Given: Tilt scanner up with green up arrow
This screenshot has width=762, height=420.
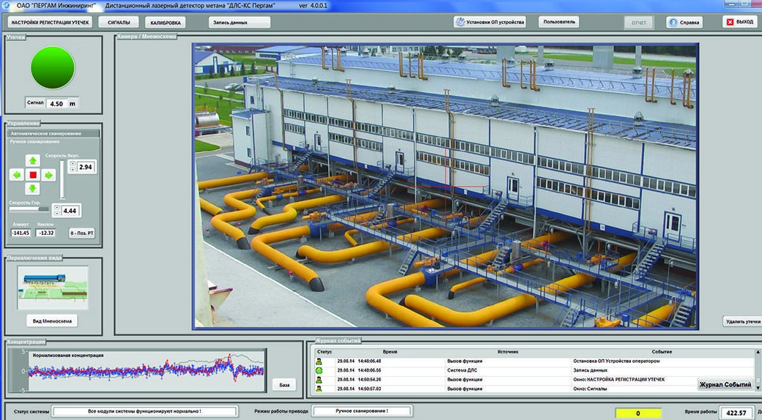Looking at the screenshot, I should [x=32, y=160].
